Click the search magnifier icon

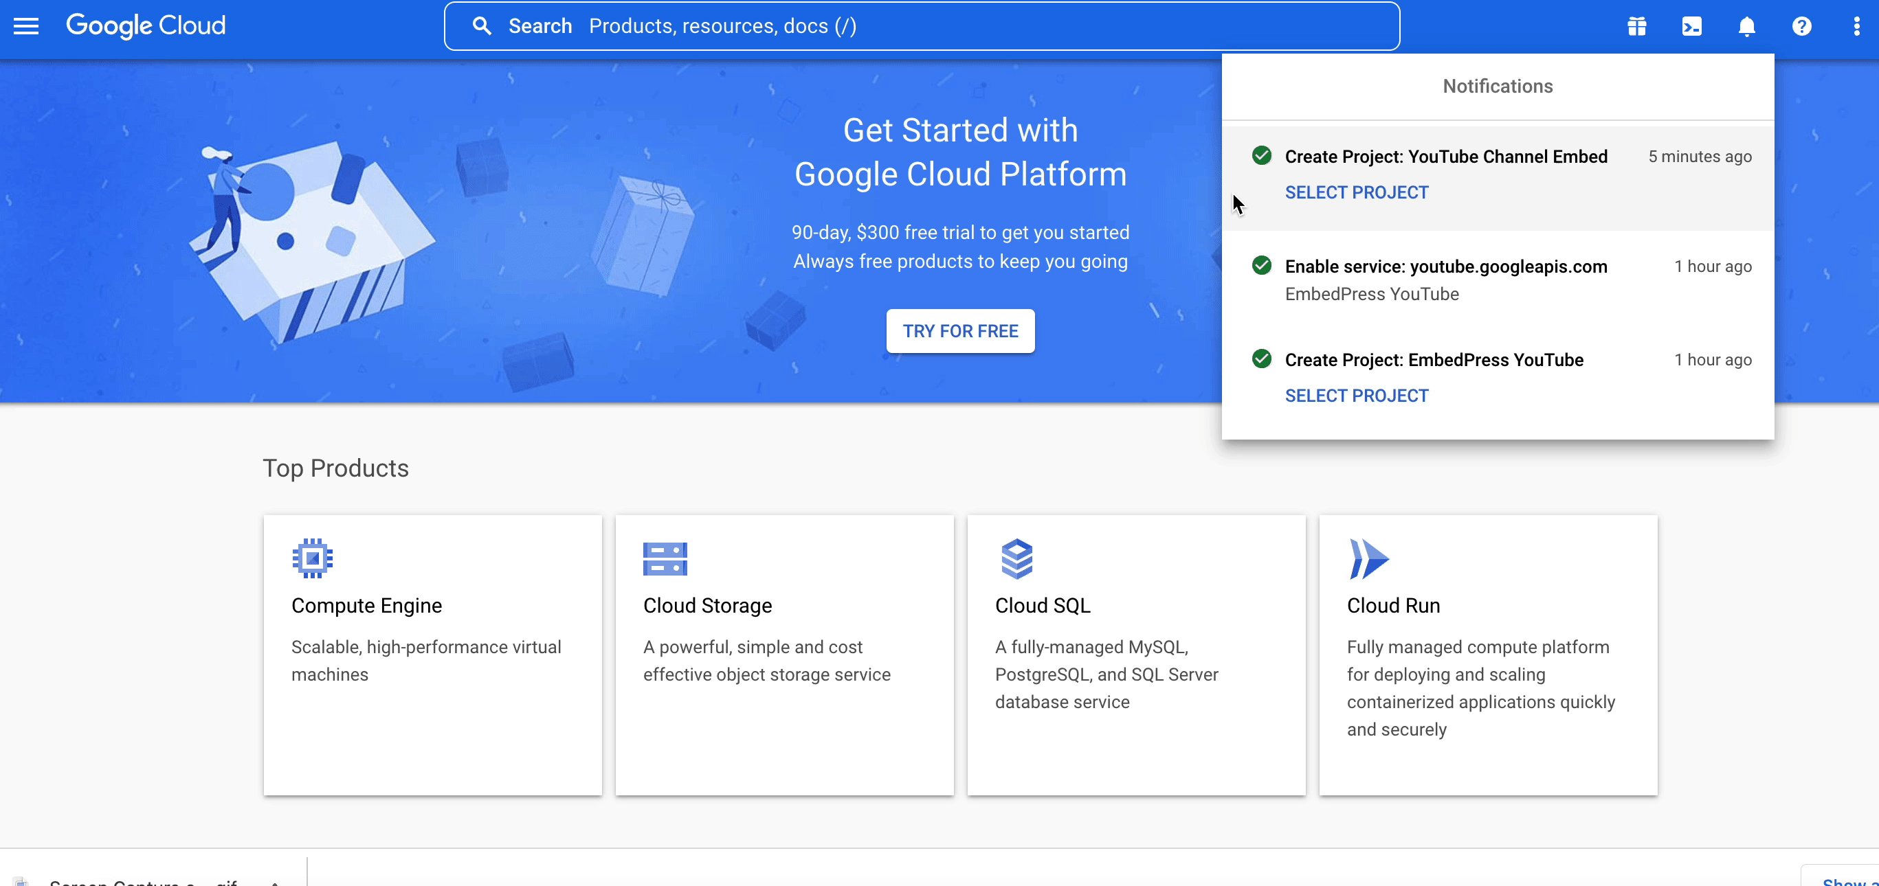tap(481, 26)
